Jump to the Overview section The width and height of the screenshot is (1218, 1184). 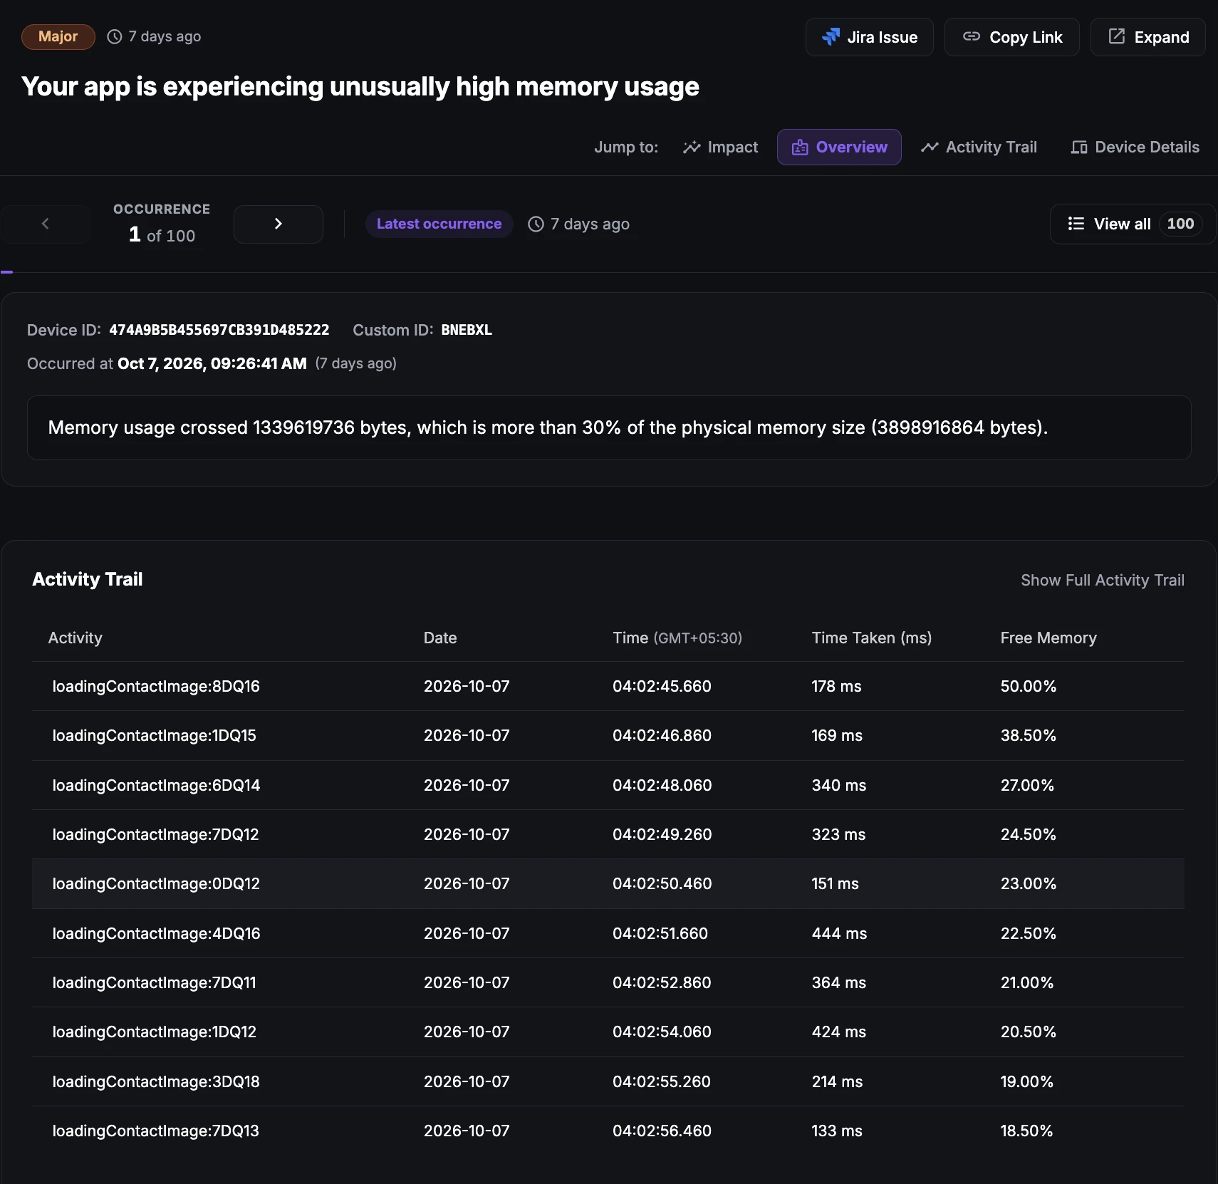[839, 147]
